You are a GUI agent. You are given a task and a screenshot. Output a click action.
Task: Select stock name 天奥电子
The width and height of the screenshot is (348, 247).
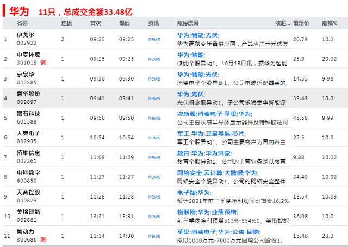[28, 133]
